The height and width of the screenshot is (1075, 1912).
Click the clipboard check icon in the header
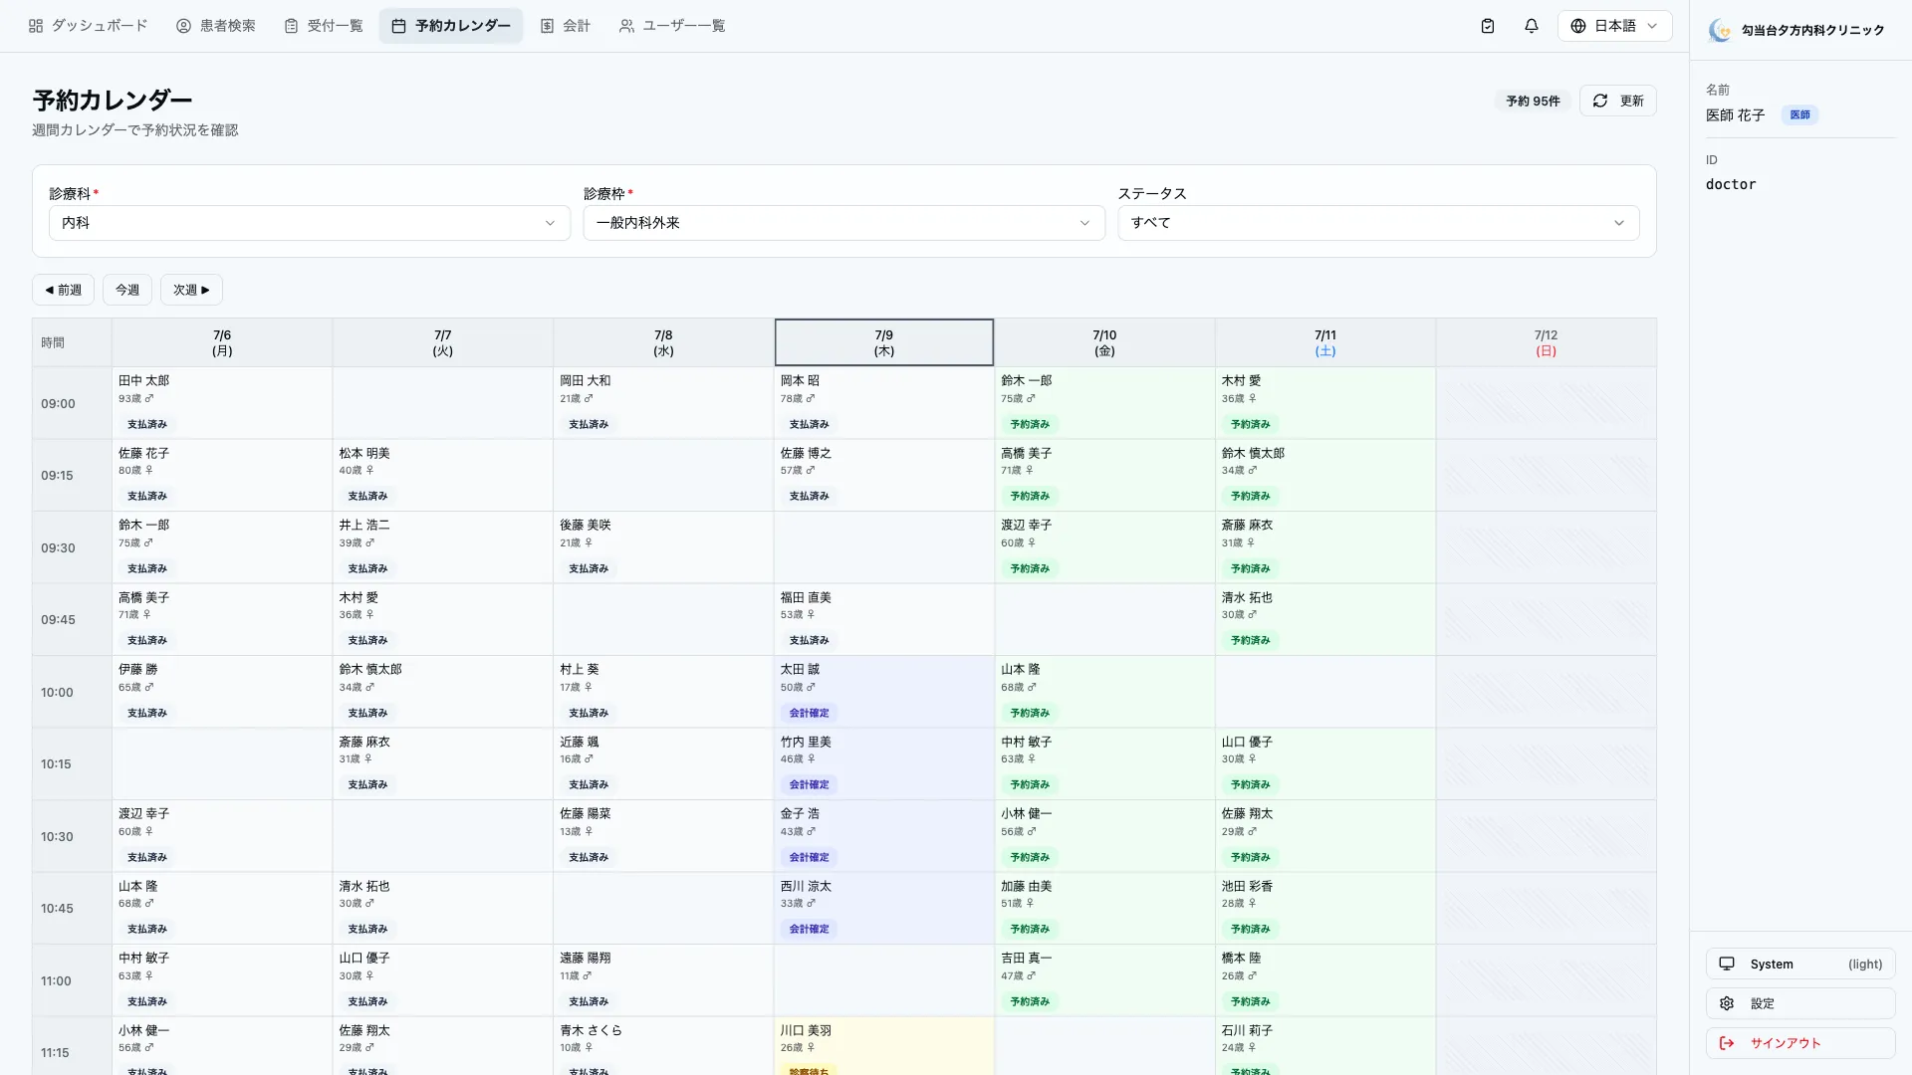(x=1488, y=26)
